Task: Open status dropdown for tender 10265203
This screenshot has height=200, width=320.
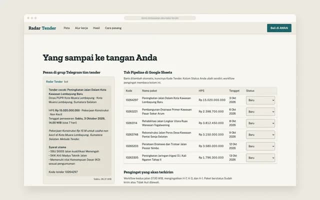Action: pyautogui.click(x=260, y=146)
